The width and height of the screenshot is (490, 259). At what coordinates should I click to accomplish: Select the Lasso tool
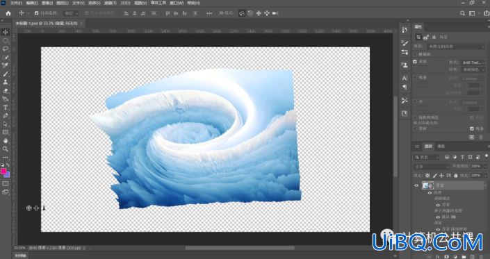pos(6,49)
